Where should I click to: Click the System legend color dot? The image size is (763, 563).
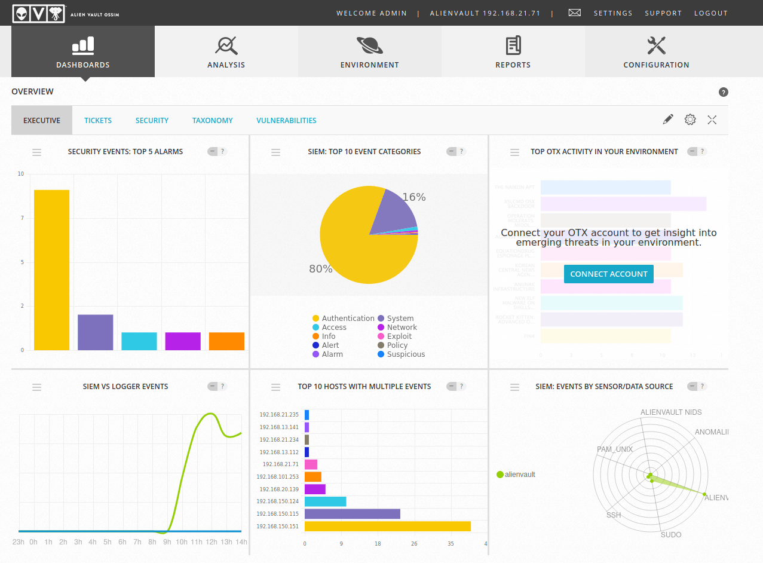[x=381, y=319]
